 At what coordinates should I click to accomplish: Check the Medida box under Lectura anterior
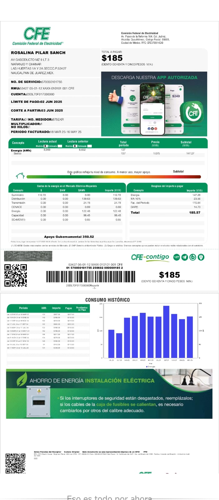(75, 146)
